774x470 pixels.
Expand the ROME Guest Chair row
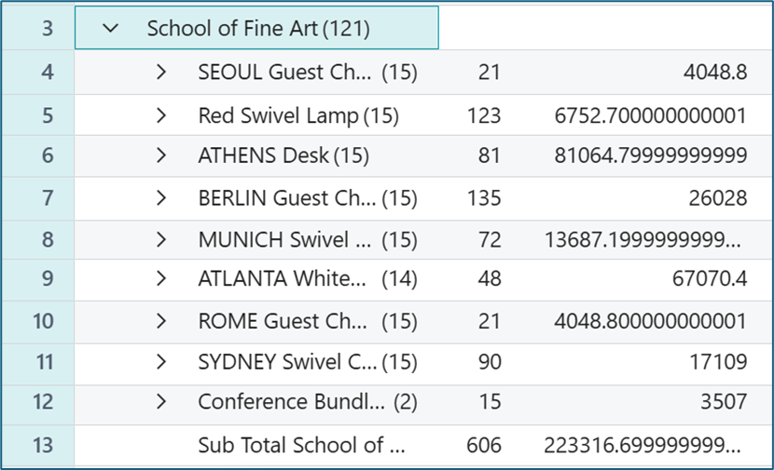161,322
